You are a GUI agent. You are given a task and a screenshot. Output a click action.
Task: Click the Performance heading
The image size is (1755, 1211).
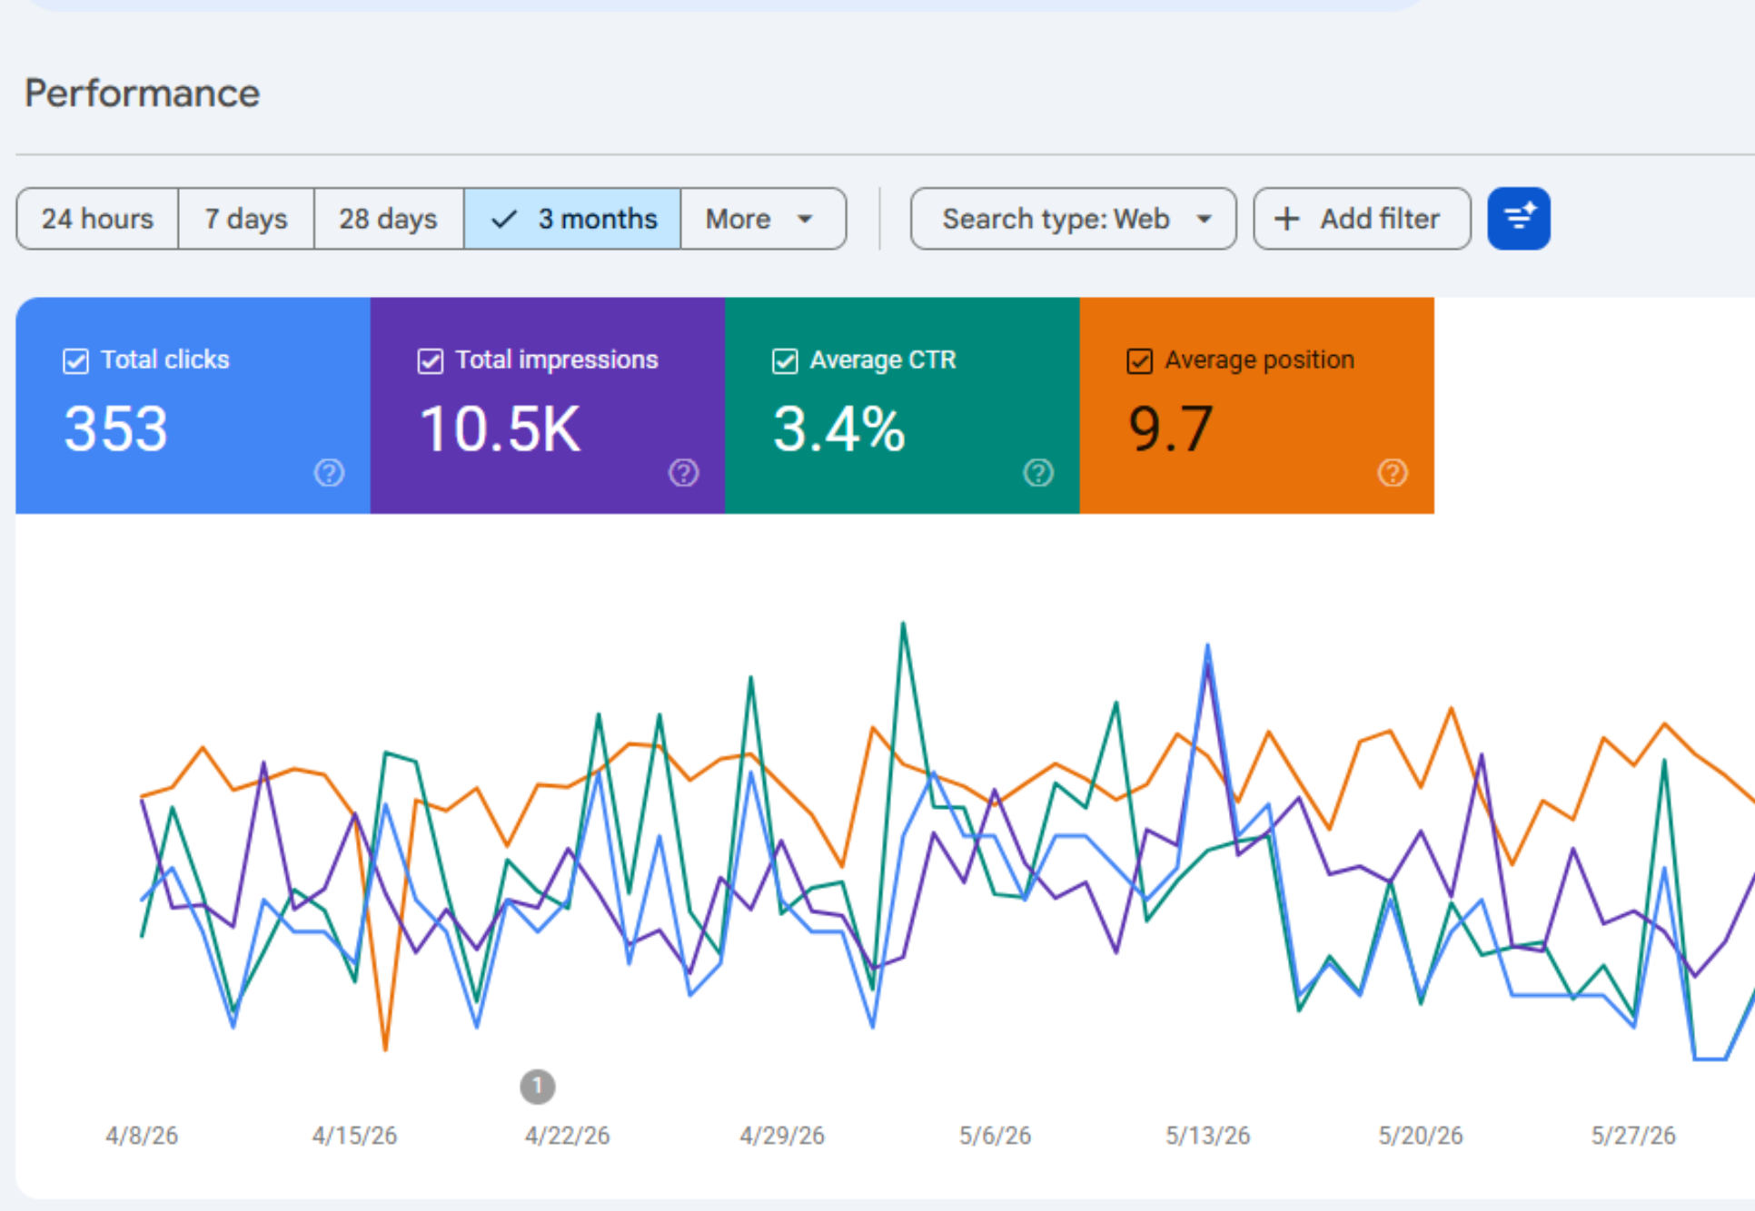point(143,94)
